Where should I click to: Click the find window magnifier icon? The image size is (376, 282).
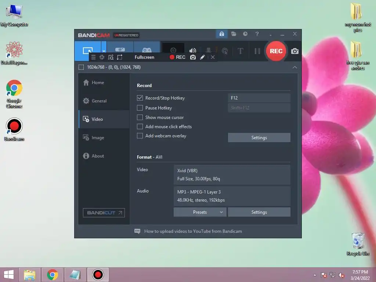[x=111, y=57]
